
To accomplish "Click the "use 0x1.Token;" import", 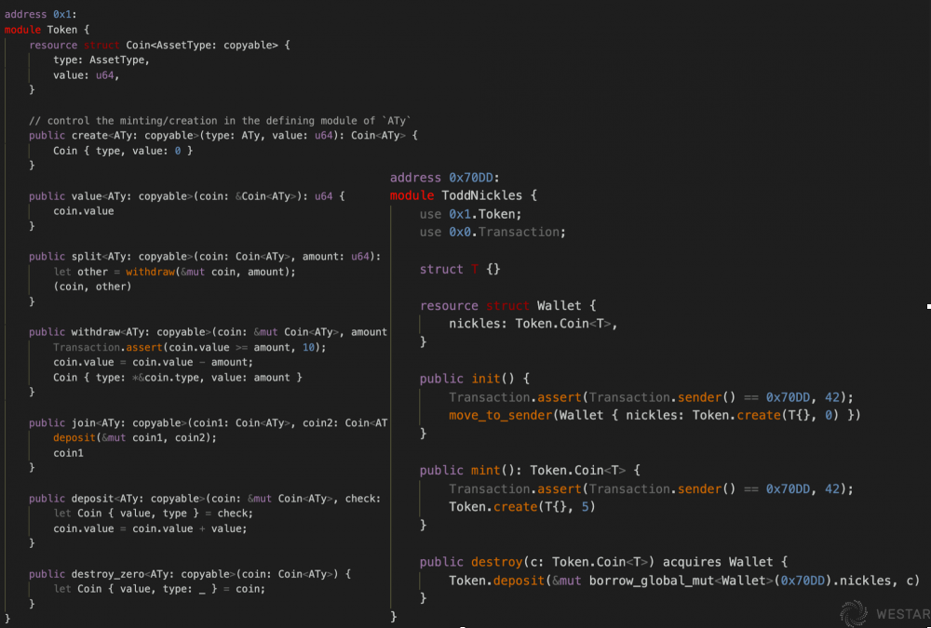I will pos(471,214).
